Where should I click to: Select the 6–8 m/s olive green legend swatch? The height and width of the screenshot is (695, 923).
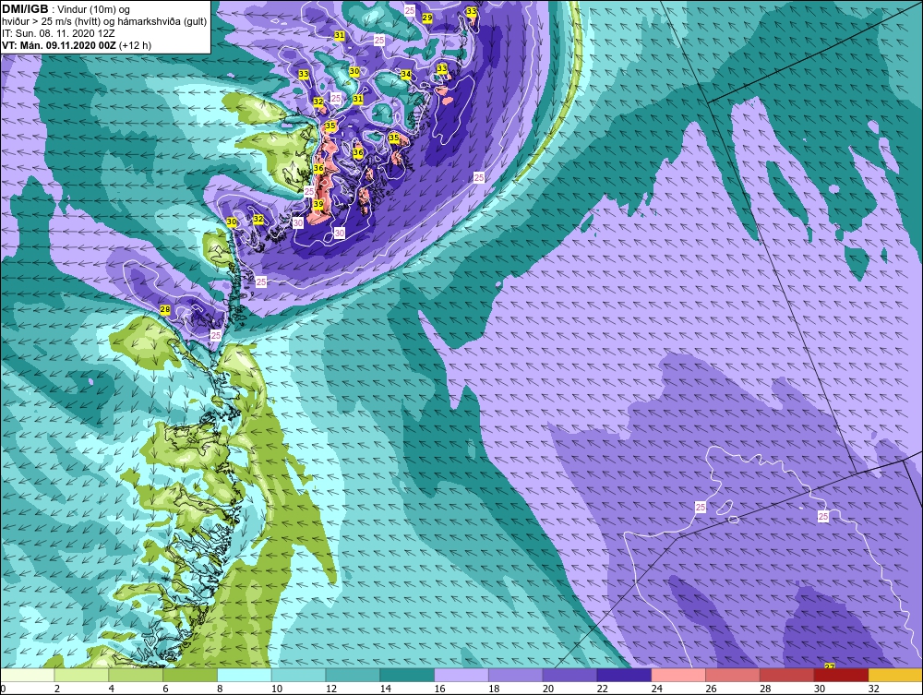pos(190,675)
